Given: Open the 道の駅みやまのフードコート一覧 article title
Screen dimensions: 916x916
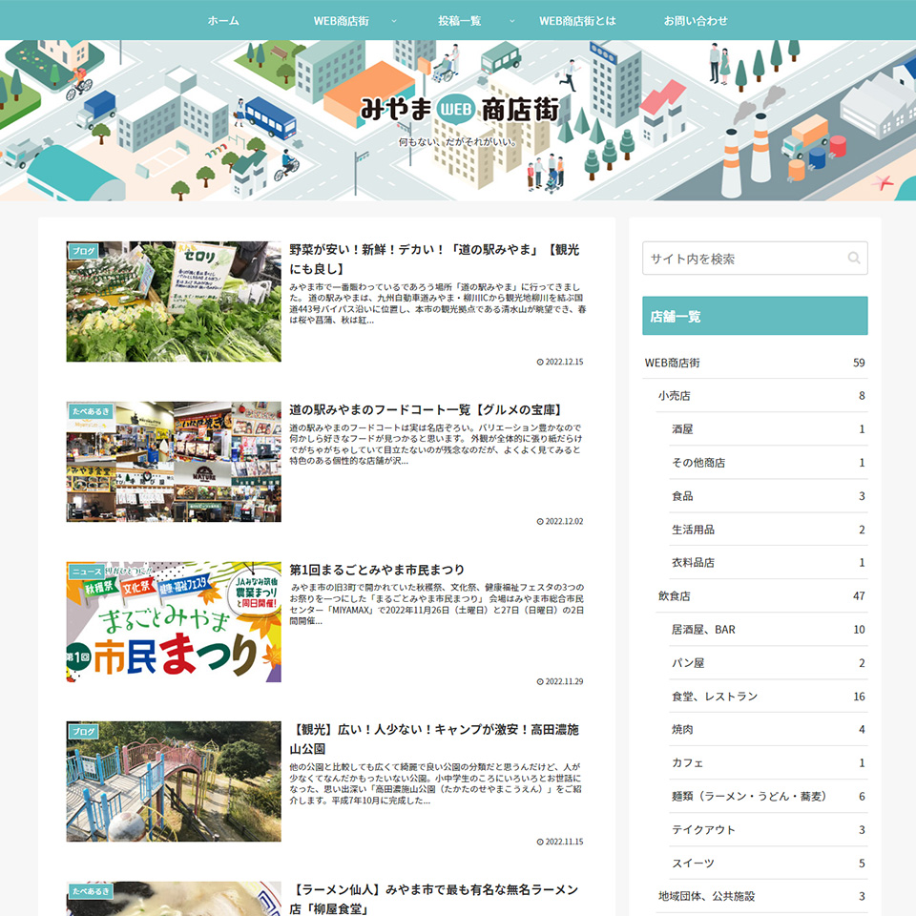Looking at the screenshot, I should [x=425, y=410].
